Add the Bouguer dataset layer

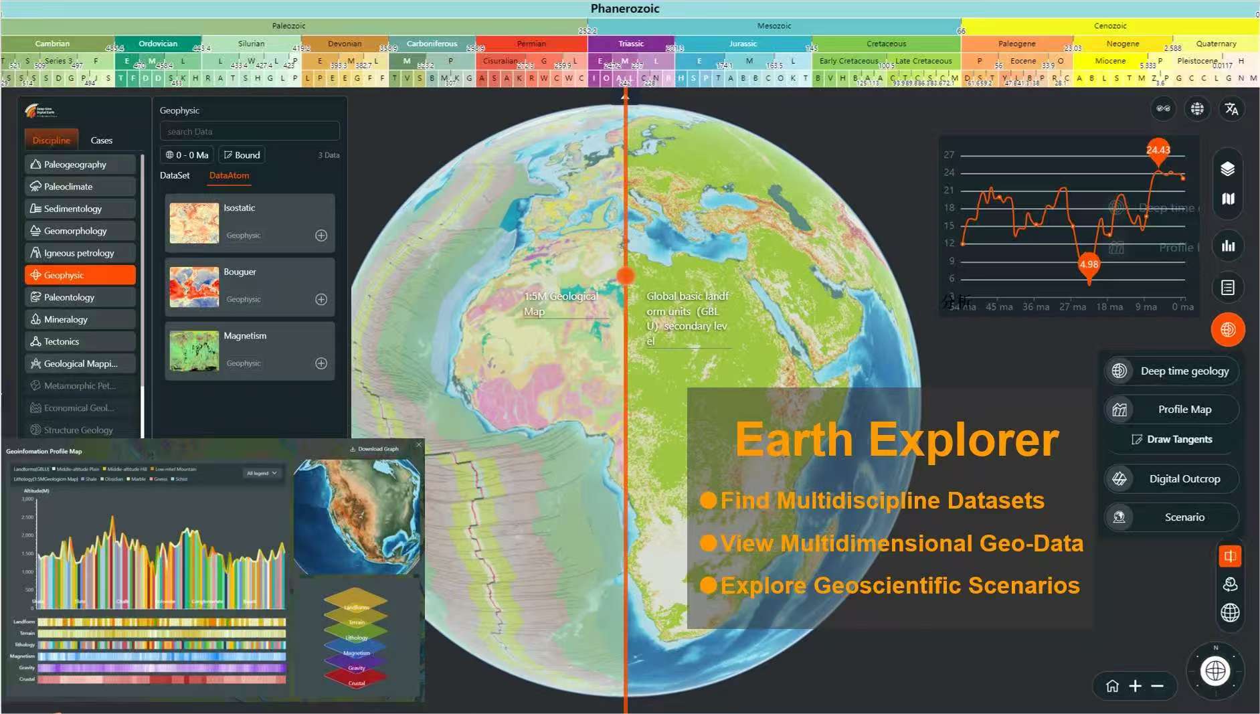321,299
